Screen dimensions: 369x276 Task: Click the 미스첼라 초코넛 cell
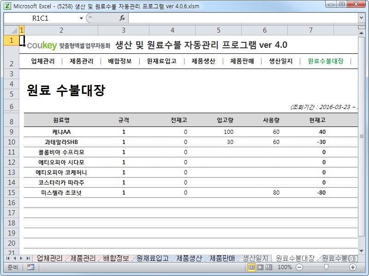tap(61, 193)
